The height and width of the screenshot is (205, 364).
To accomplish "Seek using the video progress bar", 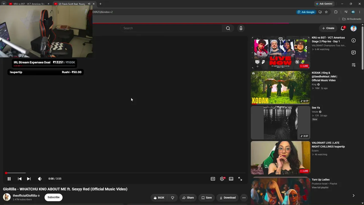I will pyautogui.click(x=125, y=173).
